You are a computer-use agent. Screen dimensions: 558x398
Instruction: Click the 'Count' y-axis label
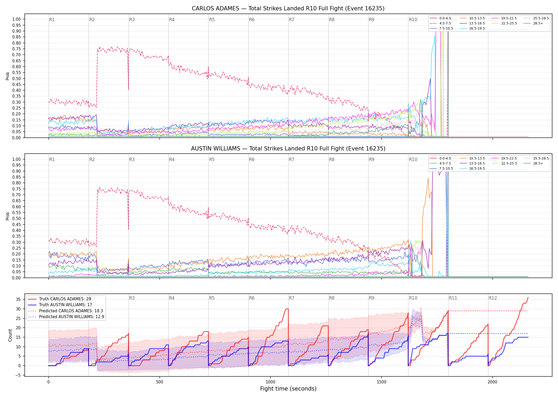(10, 335)
